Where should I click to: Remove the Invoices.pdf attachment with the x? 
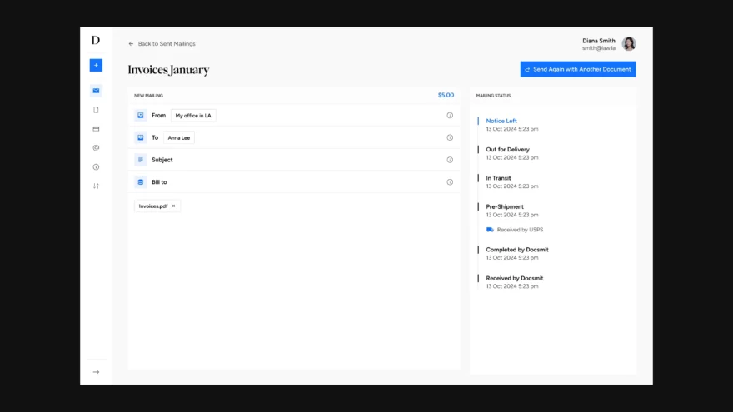173,206
